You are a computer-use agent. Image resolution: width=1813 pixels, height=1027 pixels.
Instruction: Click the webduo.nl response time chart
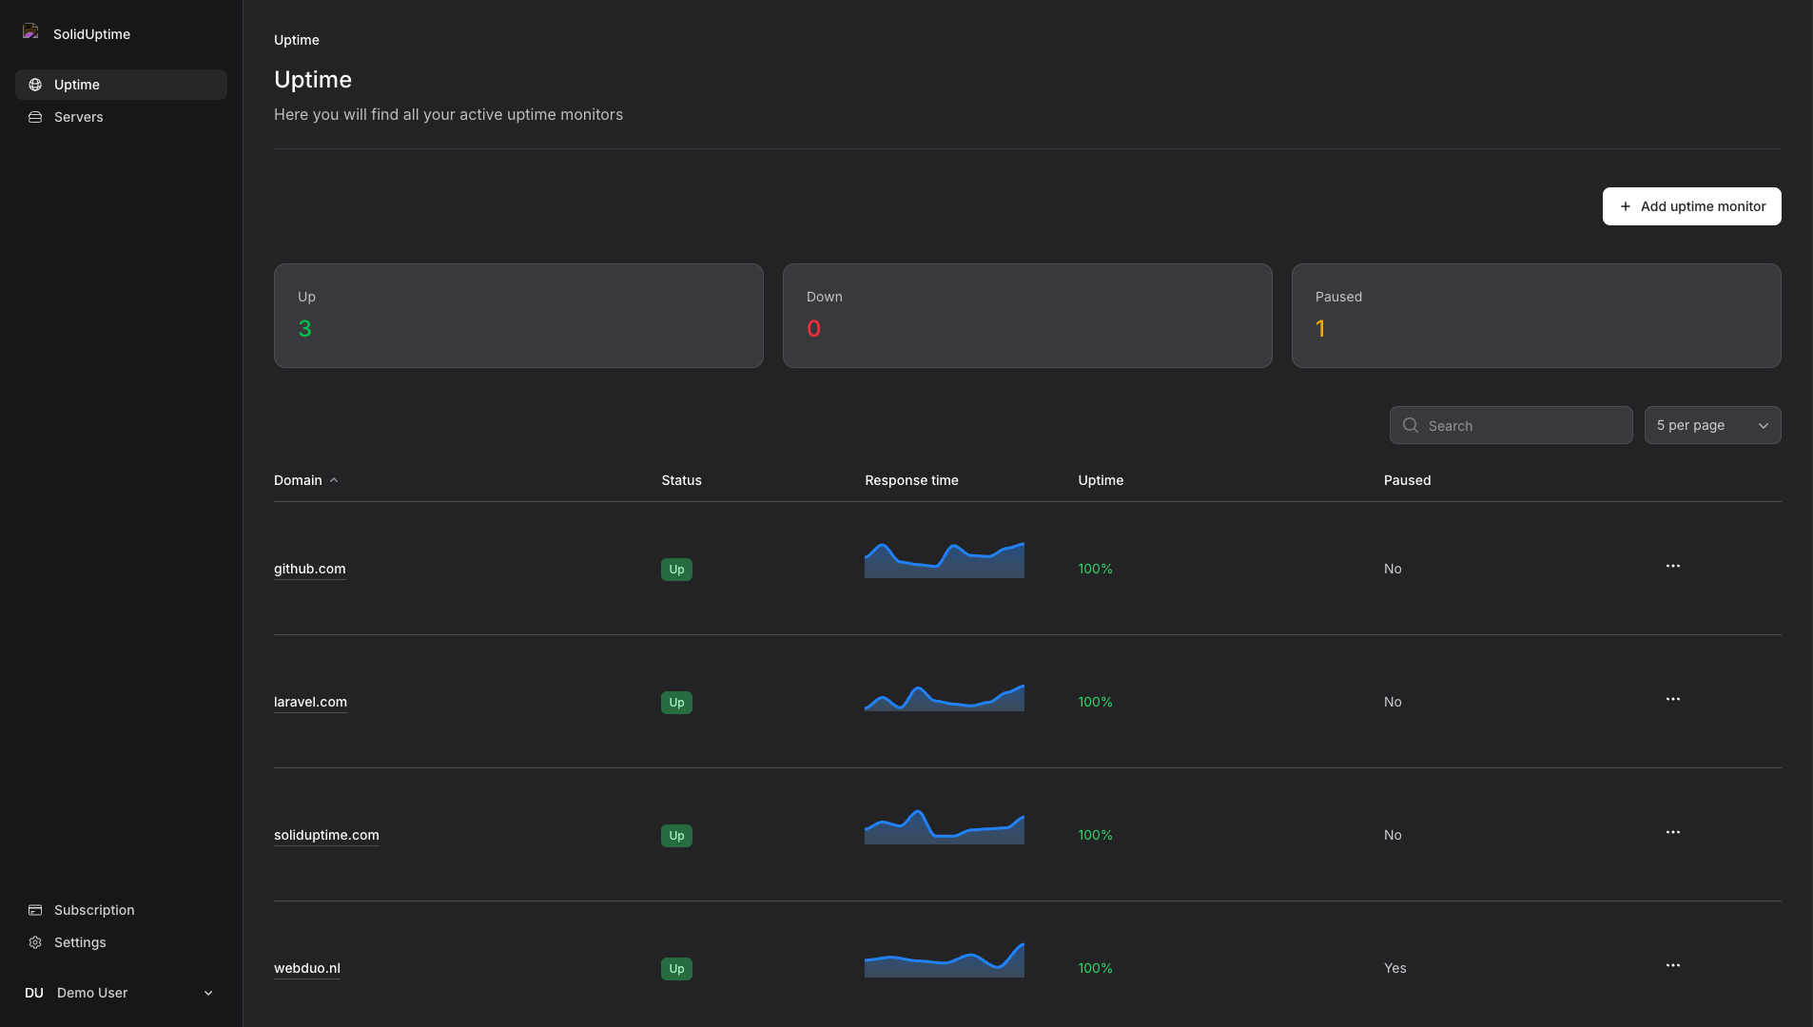pyautogui.click(x=945, y=959)
